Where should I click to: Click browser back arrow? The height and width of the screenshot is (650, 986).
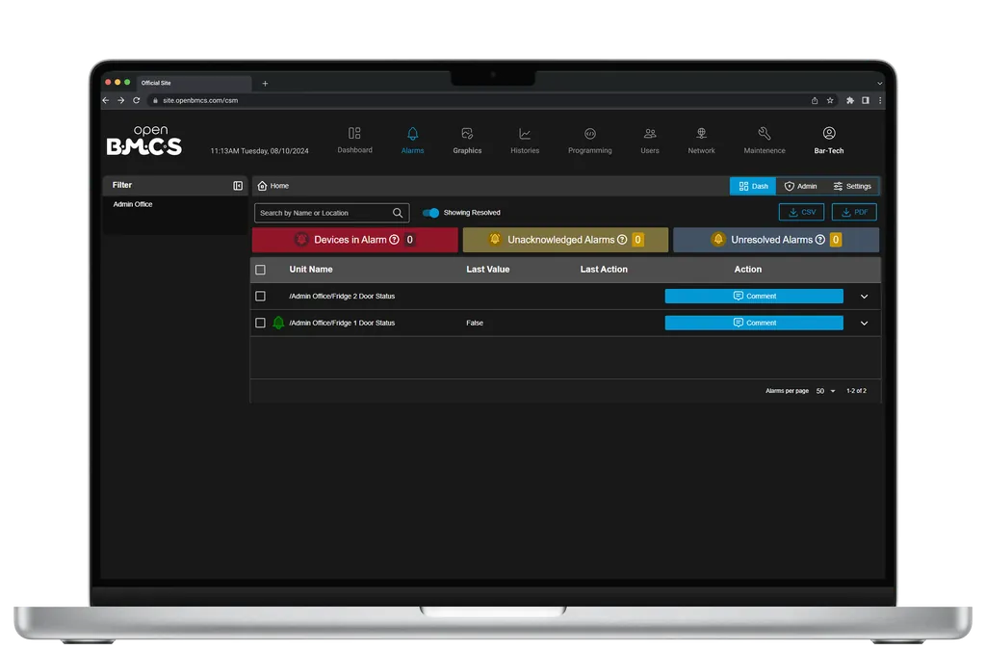106,100
